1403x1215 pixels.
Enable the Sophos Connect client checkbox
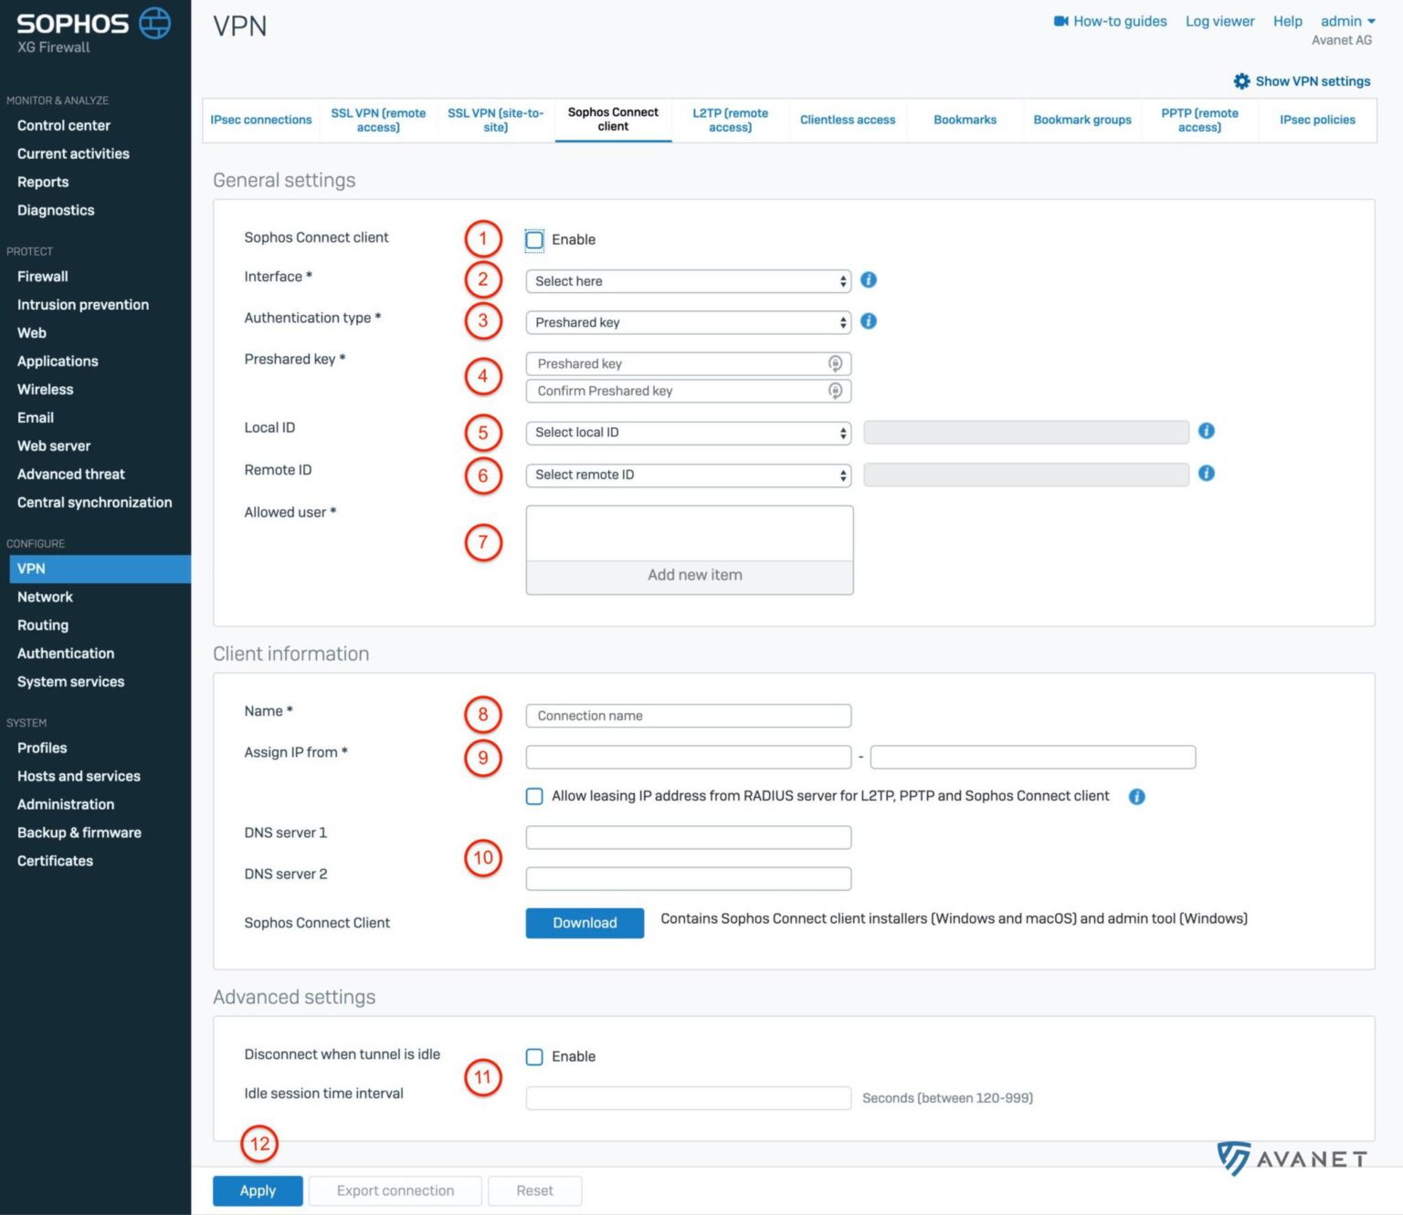(x=534, y=239)
